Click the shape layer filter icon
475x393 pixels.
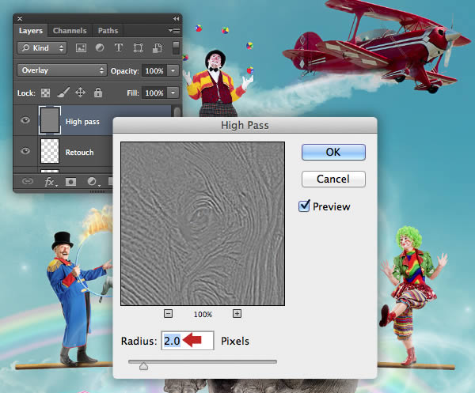pos(138,47)
